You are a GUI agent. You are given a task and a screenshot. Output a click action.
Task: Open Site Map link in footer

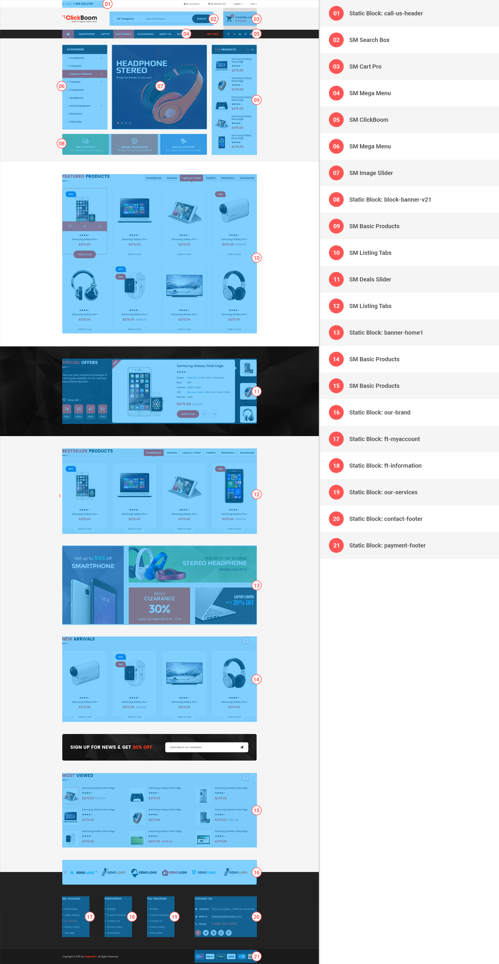click(69, 933)
